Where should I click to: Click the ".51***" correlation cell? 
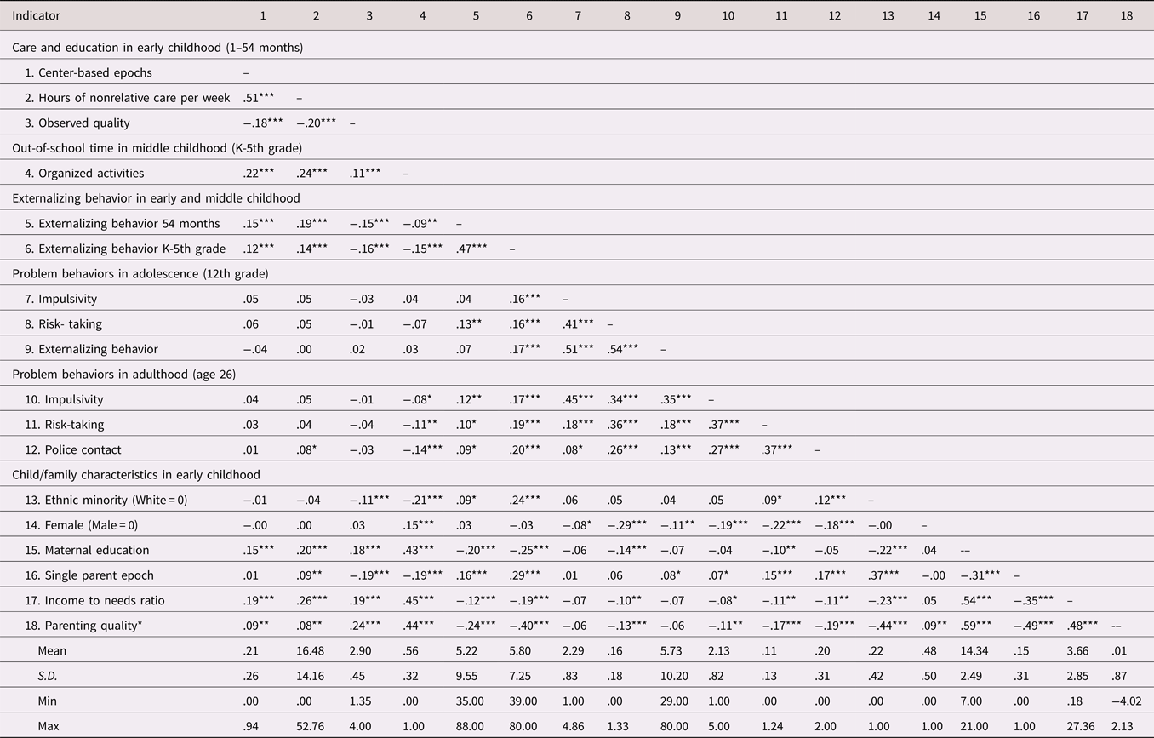pyautogui.click(x=258, y=98)
